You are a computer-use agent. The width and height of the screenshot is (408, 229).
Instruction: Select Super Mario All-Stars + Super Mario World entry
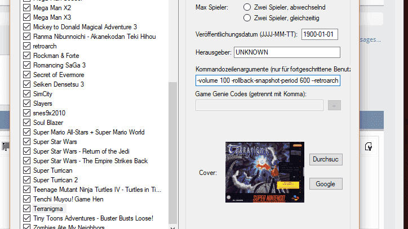(x=88, y=132)
